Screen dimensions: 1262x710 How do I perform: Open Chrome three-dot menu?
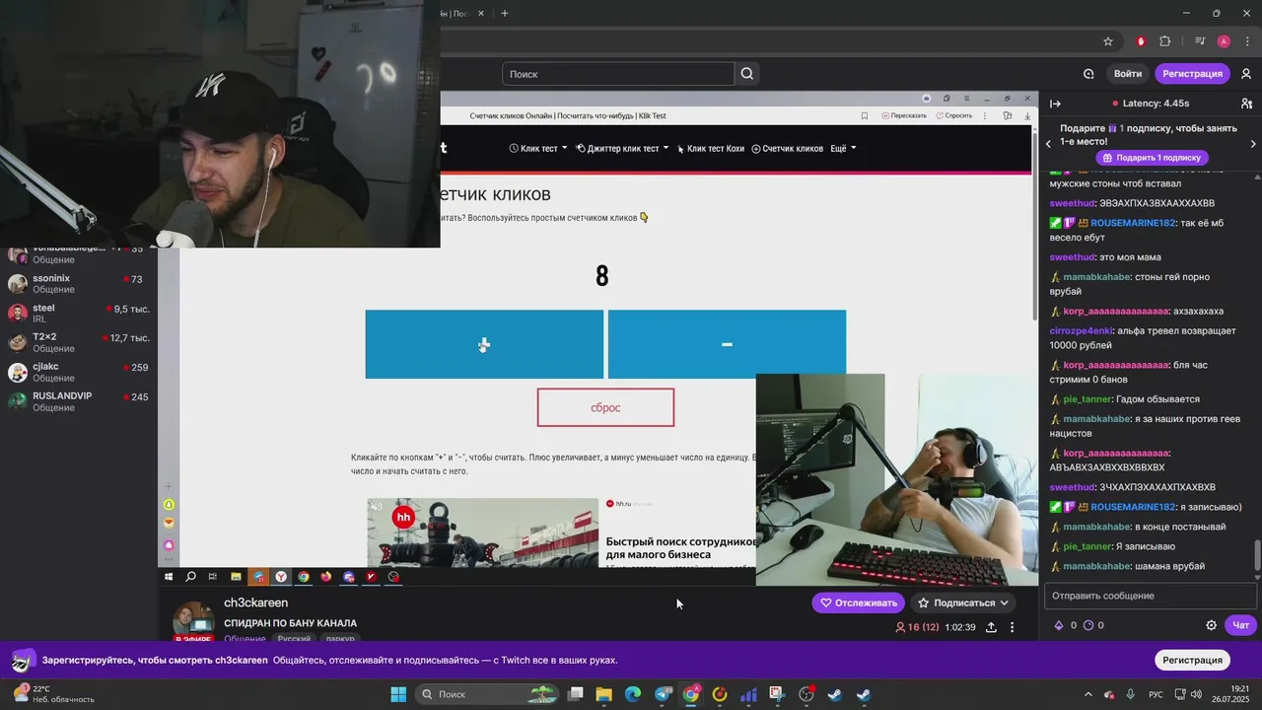click(x=1246, y=41)
